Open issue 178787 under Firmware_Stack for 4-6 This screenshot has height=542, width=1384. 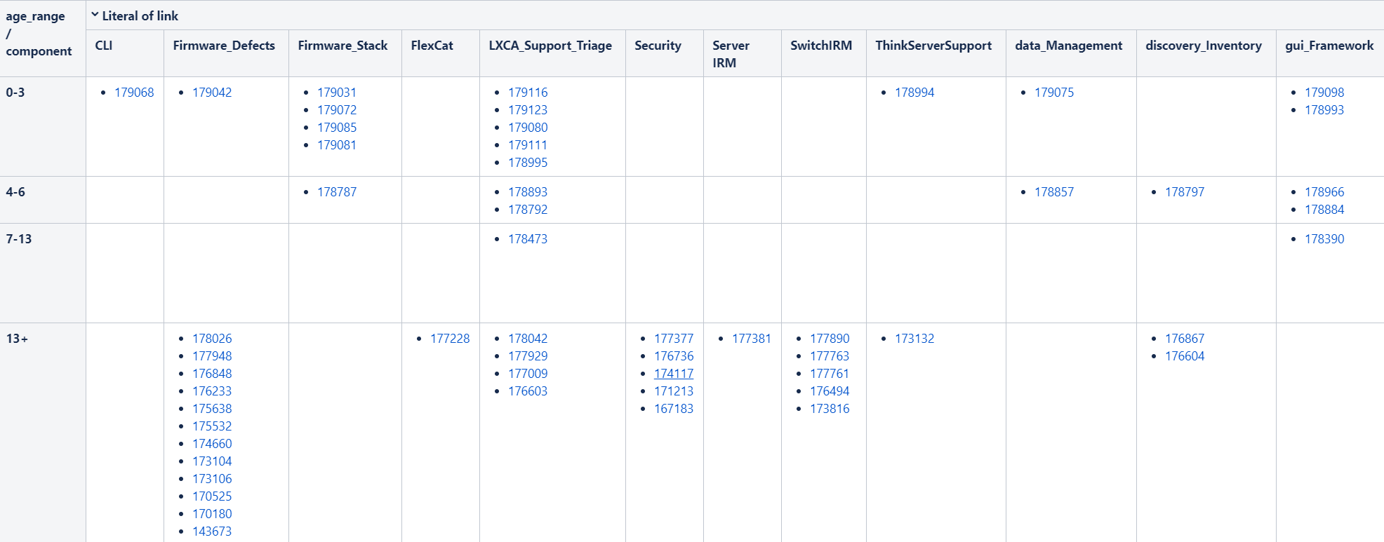point(337,191)
